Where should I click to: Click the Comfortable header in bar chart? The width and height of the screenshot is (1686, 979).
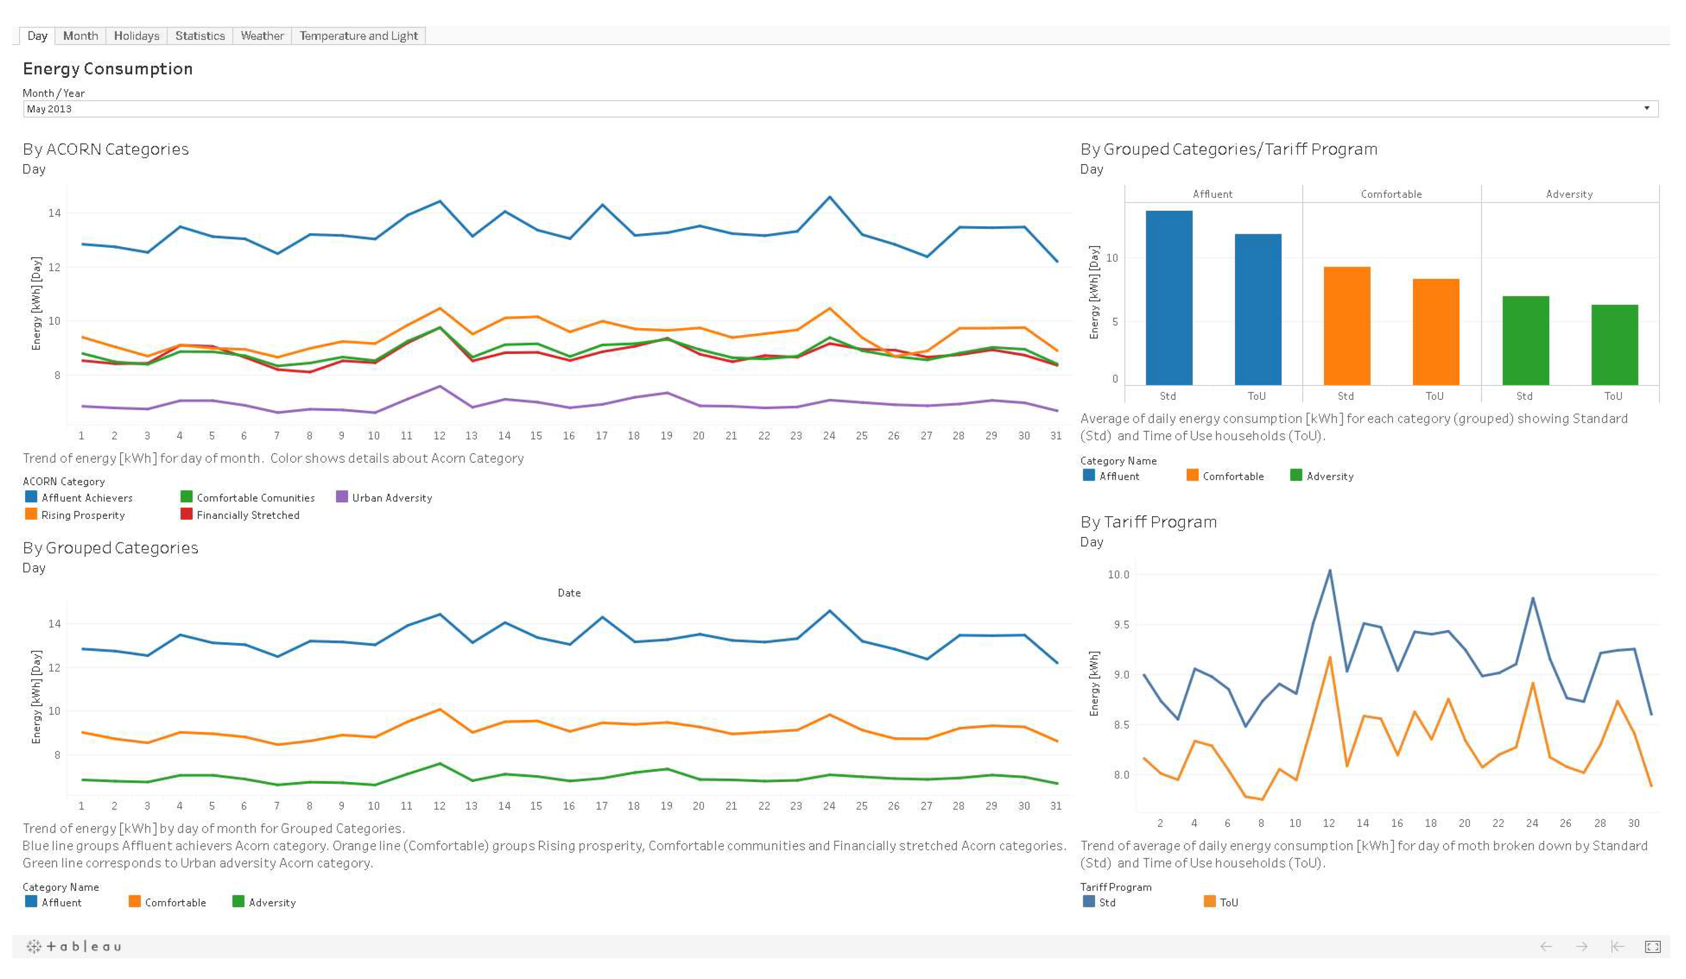point(1391,194)
